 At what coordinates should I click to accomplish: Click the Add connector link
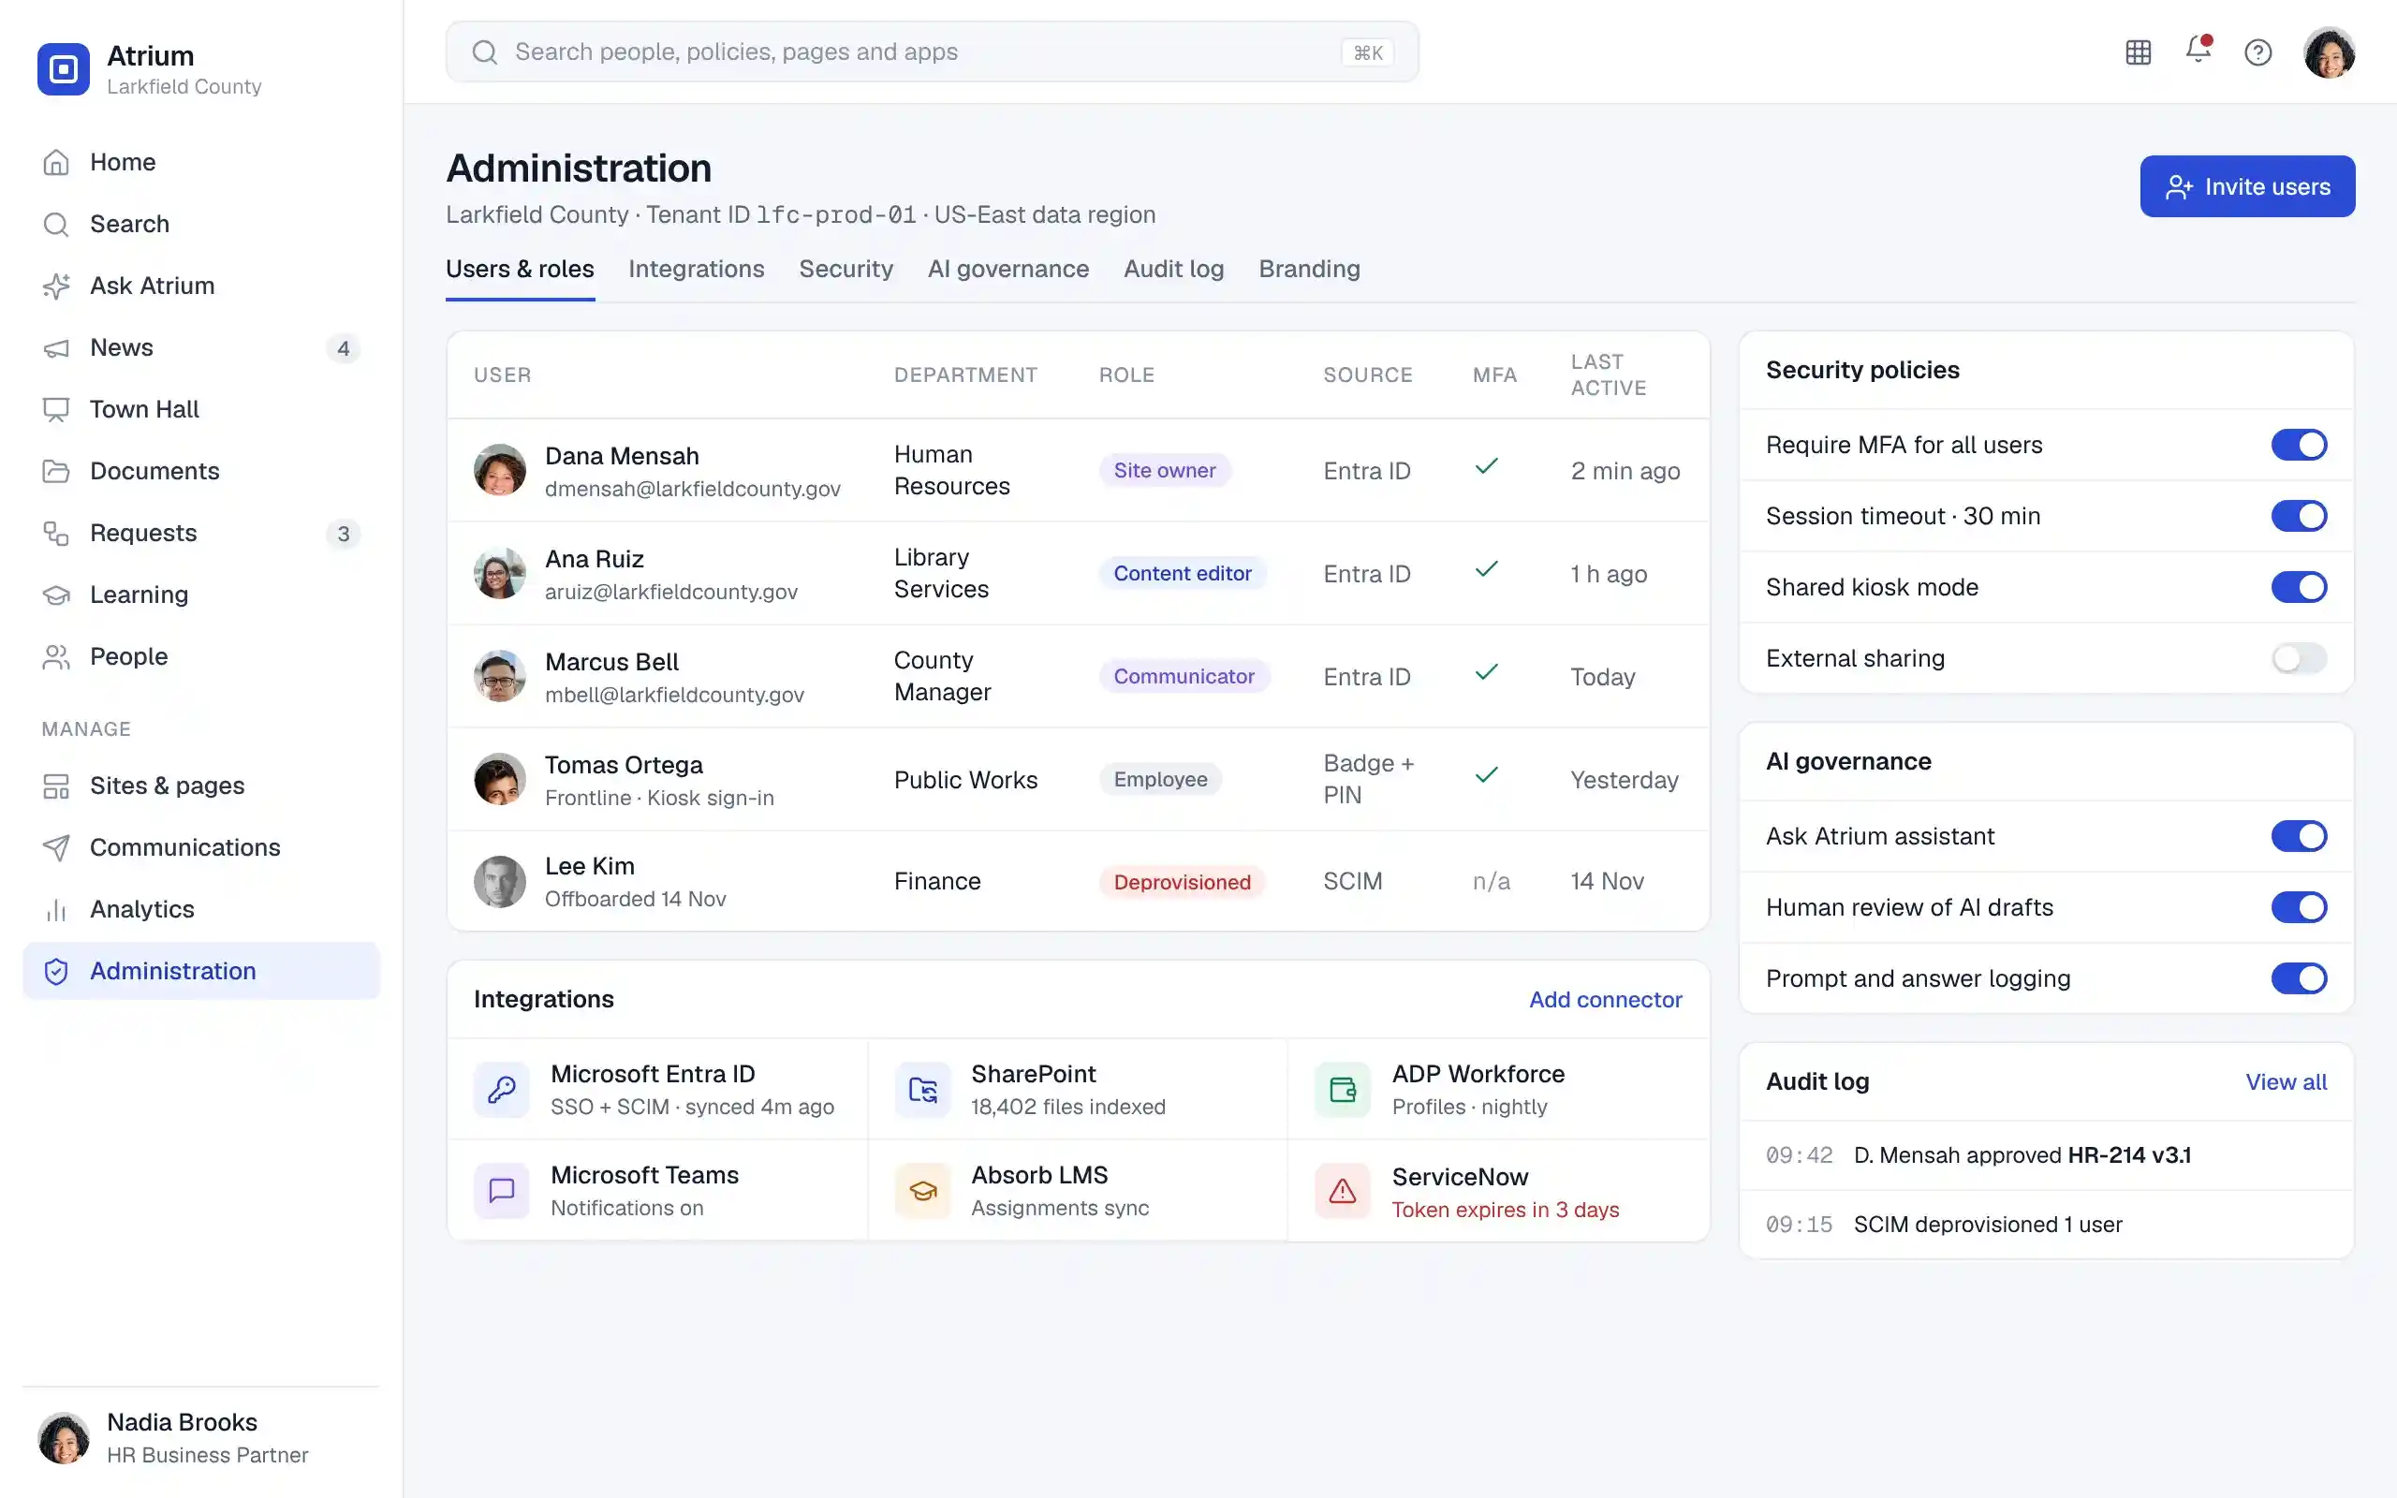pos(1605,1000)
